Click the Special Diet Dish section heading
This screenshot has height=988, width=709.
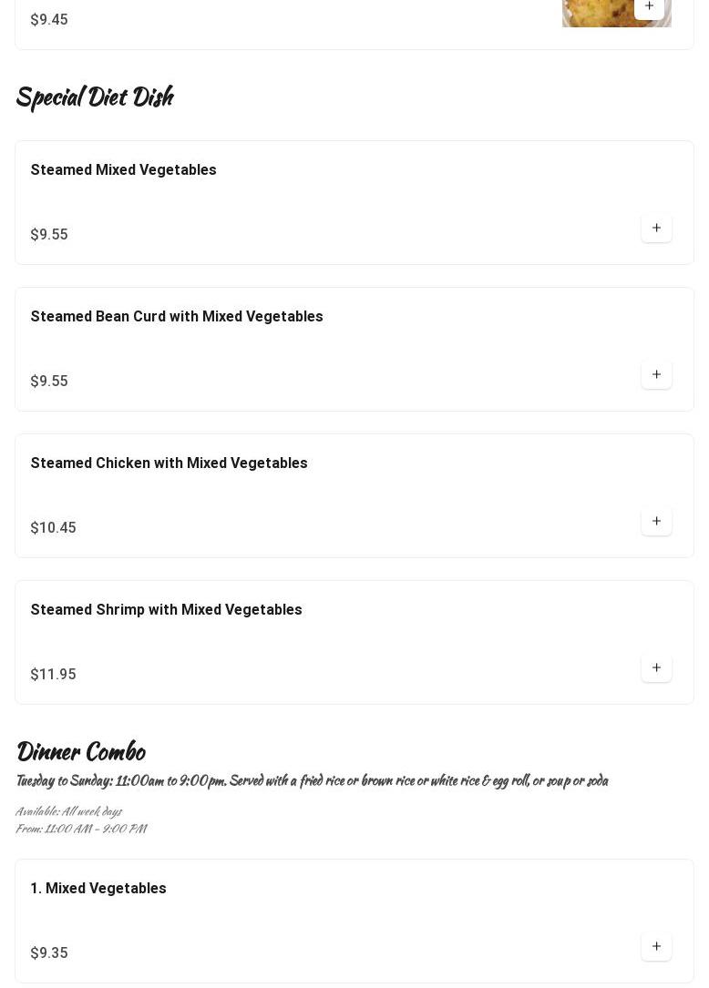pos(94,97)
